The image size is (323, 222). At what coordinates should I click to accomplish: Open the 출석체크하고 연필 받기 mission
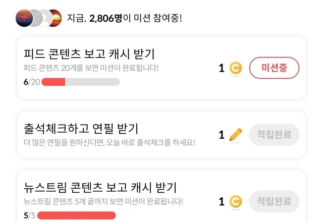(x=81, y=128)
